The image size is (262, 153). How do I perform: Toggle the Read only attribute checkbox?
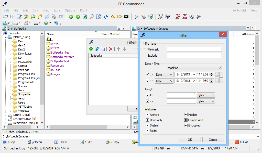pyautogui.click(x=147, y=120)
